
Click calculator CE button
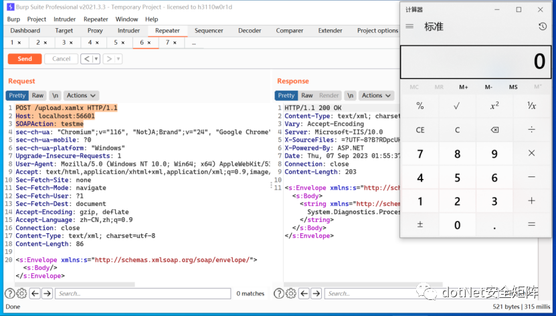point(420,130)
